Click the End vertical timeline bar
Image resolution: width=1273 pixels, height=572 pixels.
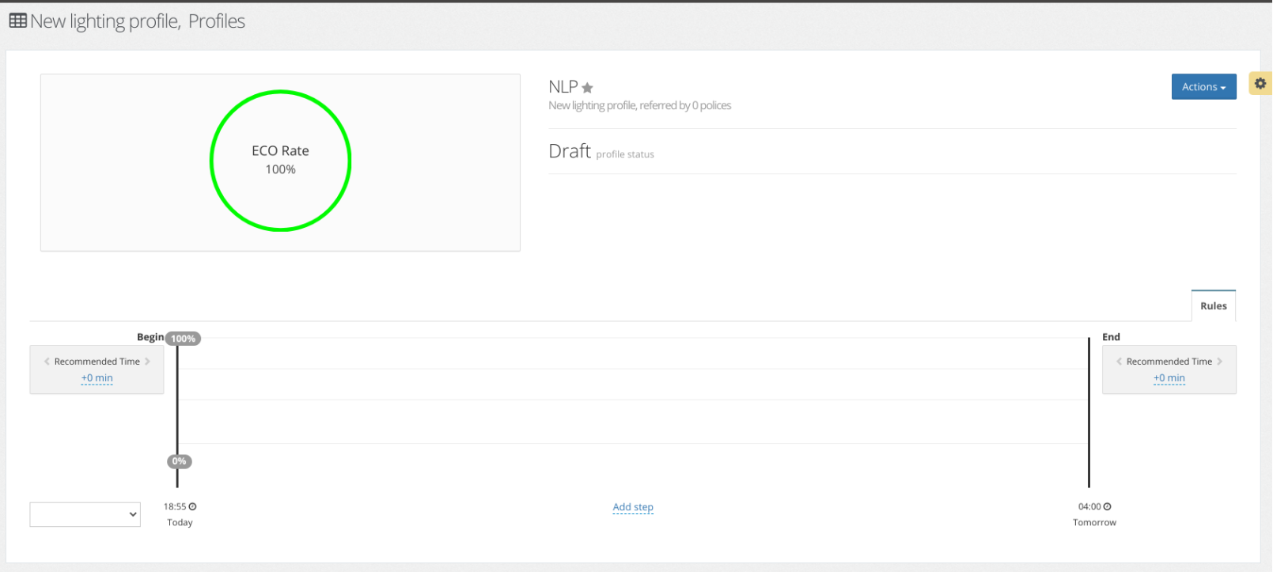pyautogui.click(x=1089, y=411)
